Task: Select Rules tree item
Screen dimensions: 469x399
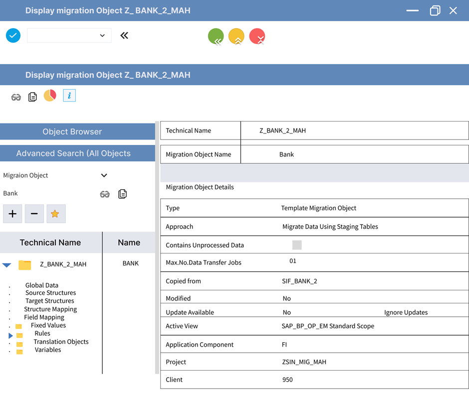Action: point(42,333)
